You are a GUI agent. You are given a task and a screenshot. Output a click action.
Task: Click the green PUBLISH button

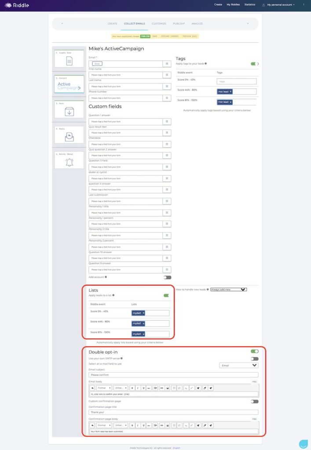coord(145,36)
